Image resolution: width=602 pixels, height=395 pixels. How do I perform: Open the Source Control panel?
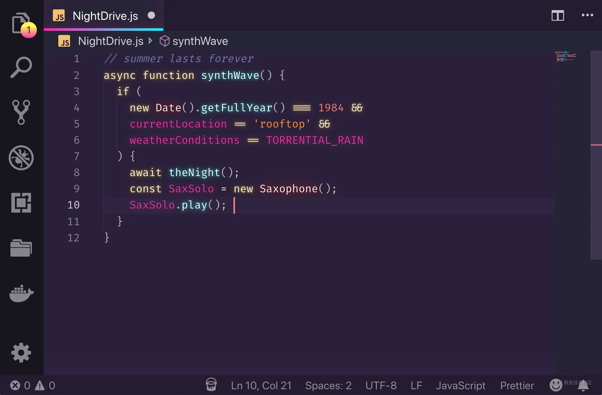(x=21, y=112)
